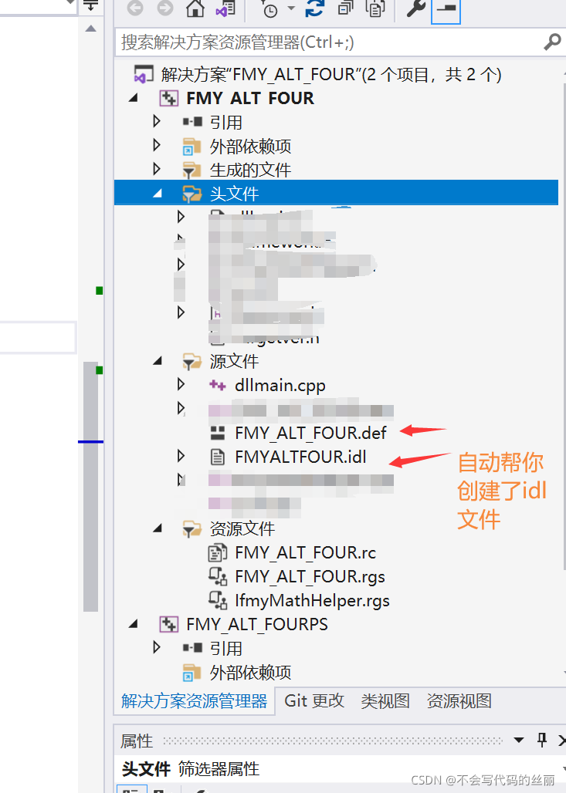
Task: Select dllmain.cpp file
Action: (x=280, y=386)
